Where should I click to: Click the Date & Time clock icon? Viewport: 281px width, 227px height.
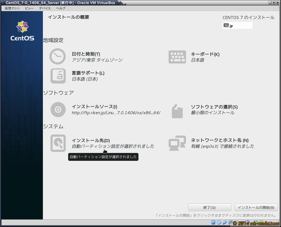click(58, 56)
